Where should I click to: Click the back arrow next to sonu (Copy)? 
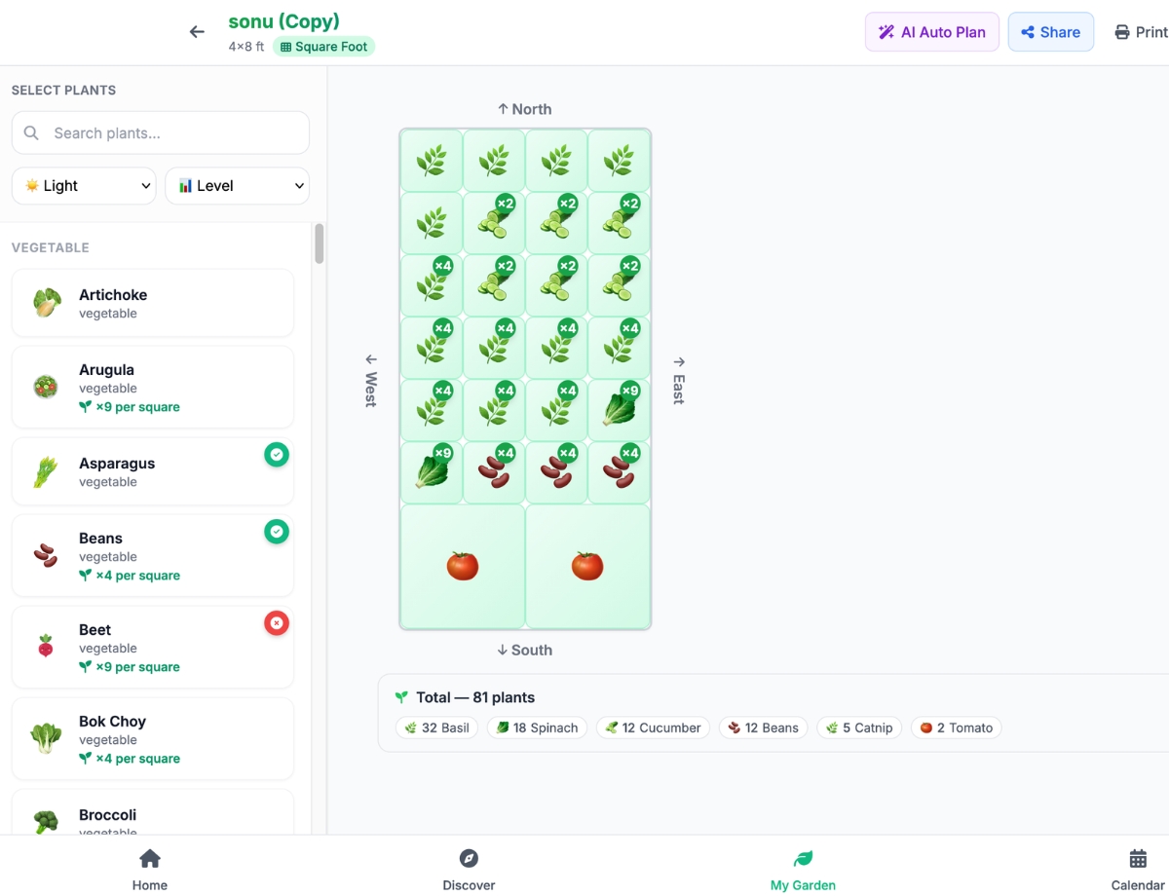pos(197,31)
